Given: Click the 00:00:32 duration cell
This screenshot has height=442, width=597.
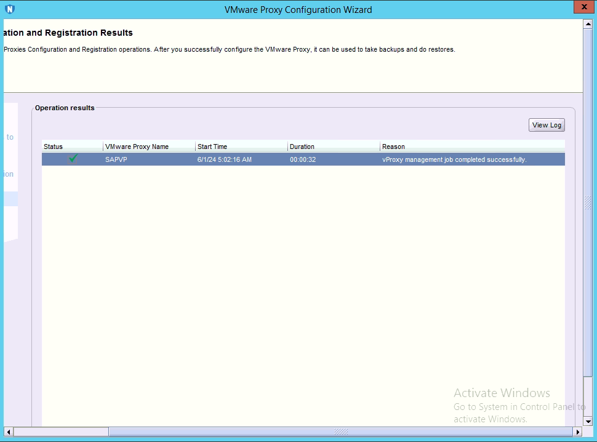Looking at the screenshot, I should (303, 159).
